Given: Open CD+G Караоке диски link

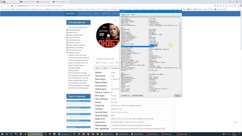Looking at the screenshot, I should pyautogui.click(x=78, y=78).
